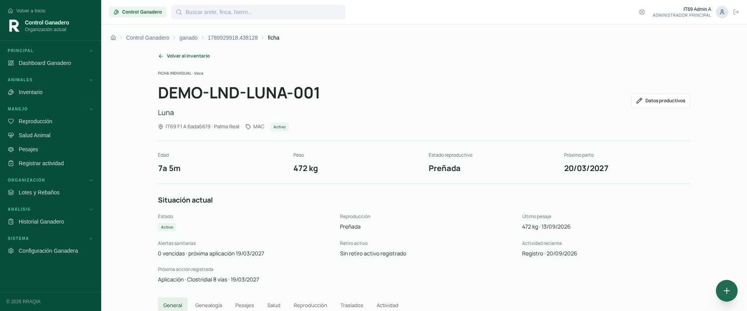Open Salud Animal in sidebar
This screenshot has height=311, width=747.
point(50,136)
